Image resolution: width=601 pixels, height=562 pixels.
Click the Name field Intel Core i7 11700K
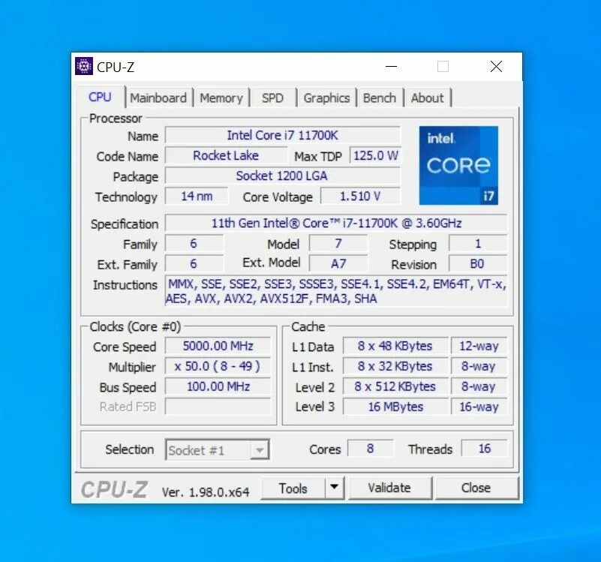(x=282, y=135)
